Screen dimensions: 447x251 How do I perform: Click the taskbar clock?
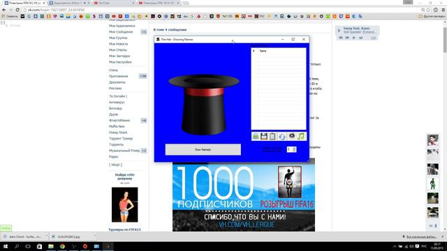(x=437, y=246)
